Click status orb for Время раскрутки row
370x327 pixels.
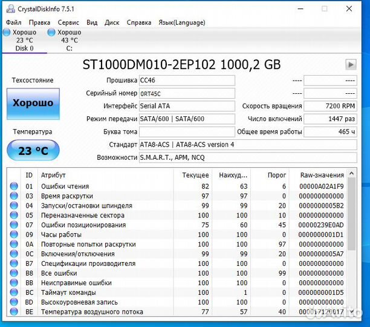click(x=14, y=196)
